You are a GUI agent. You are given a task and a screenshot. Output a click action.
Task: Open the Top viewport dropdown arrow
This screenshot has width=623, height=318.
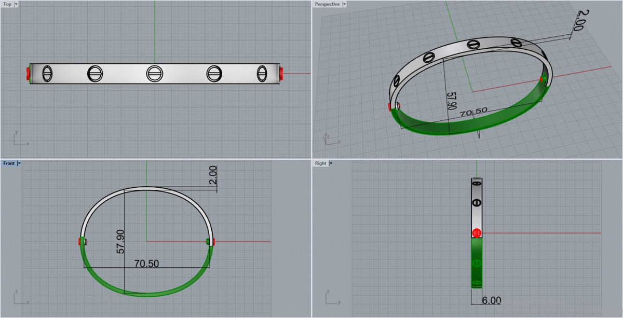coord(17,4)
